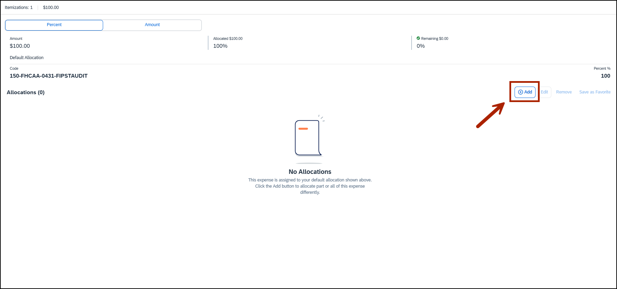Click the empty document illustration
The width and height of the screenshot is (617, 289).
309,139
